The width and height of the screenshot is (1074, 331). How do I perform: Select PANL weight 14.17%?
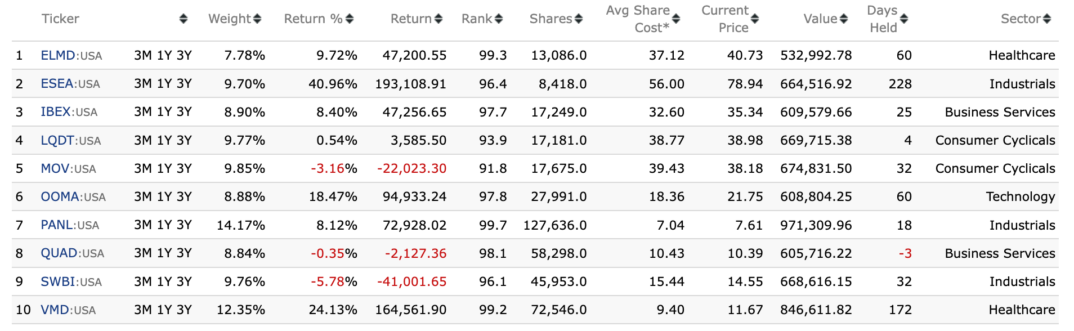[x=241, y=225]
